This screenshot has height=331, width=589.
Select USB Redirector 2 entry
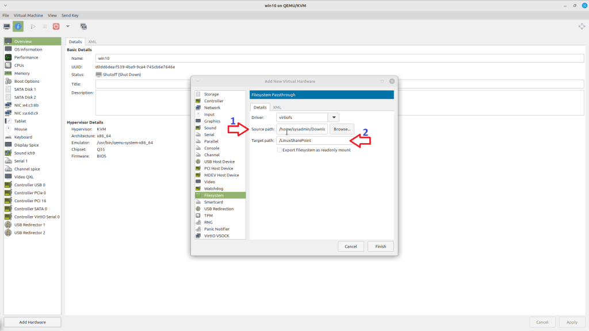click(32, 233)
